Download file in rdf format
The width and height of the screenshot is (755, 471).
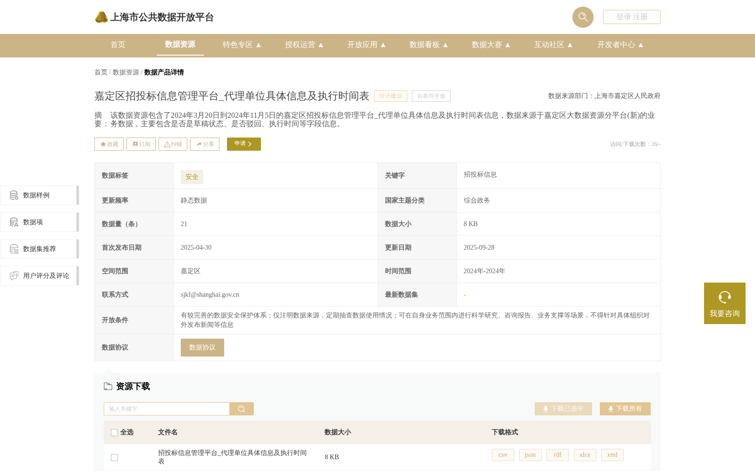pyautogui.click(x=558, y=455)
